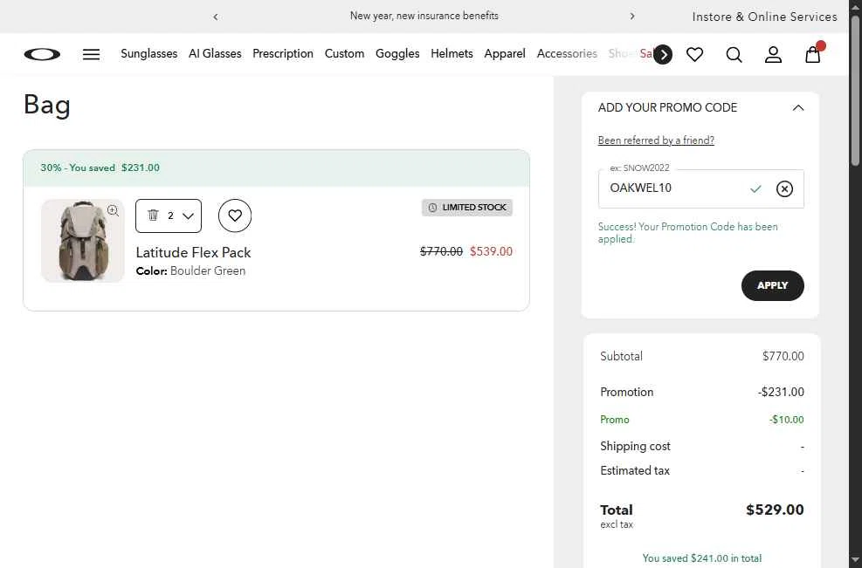Image resolution: width=862 pixels, height=568 pixels.
Task: Click the backpack product thumbnail
Action: (82, 241)
